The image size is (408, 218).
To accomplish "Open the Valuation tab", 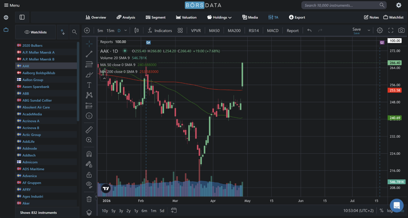I will click(x=186, y=17).
